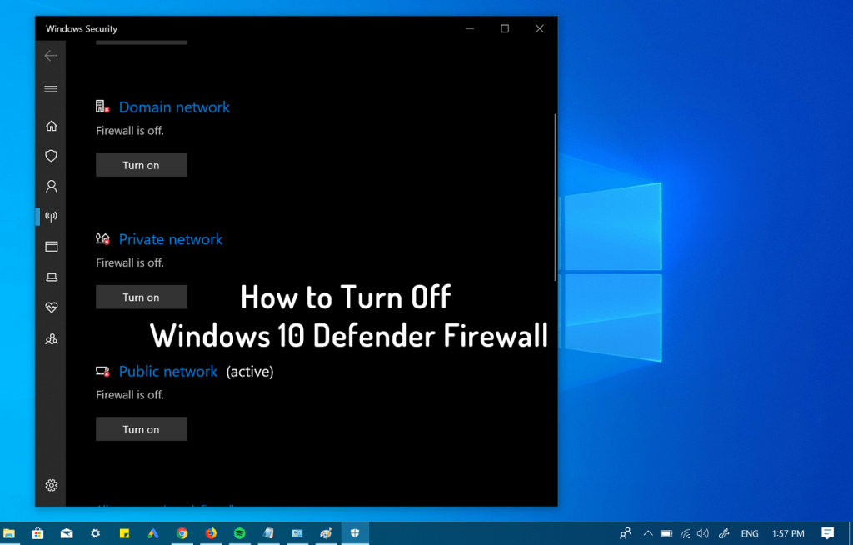Go to Home in Windows Security sidebar
This screenshot has height=545, width=853.
click(51, 126)
